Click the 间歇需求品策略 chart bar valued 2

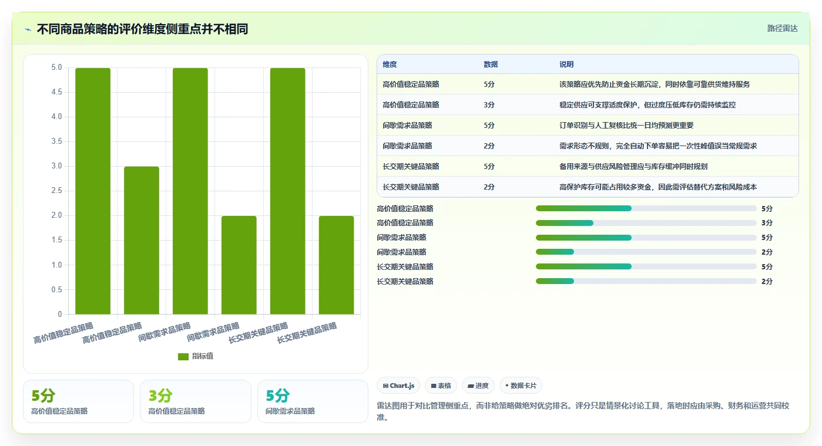tap(239, 265)
